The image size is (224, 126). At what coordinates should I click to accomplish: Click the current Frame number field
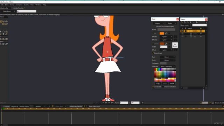[x=124, y=103]
